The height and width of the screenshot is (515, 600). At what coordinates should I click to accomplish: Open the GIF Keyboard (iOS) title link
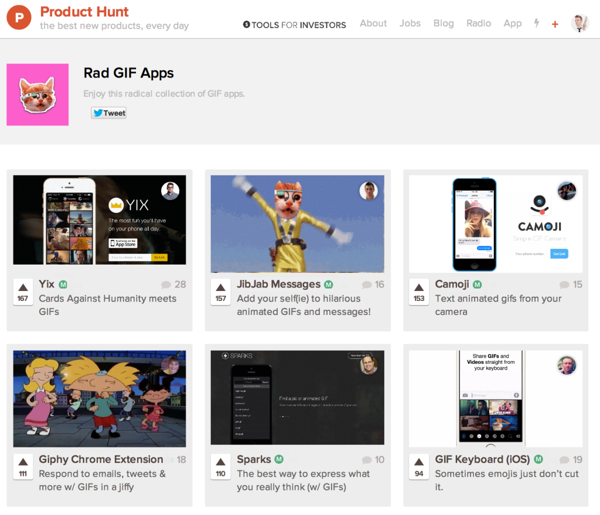click(x=483, y=459)
